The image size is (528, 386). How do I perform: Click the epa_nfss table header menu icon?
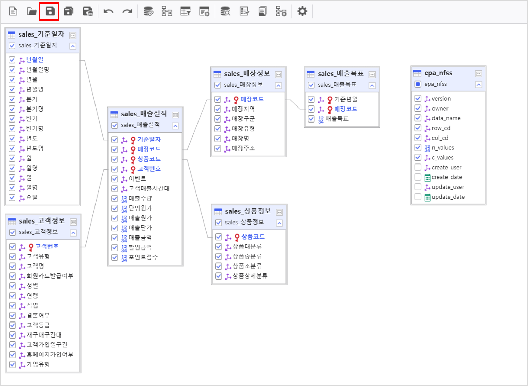click(479, 74)
